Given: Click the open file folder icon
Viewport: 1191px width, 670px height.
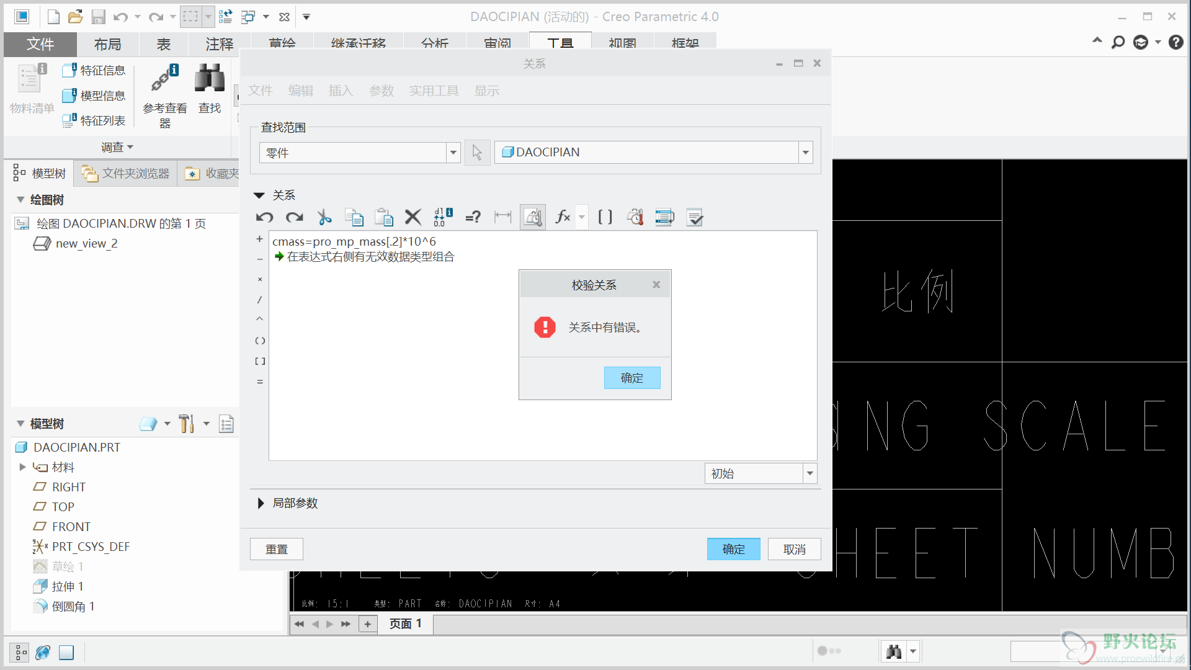Looking at the screenshot, I should click(x=76, y=17).
